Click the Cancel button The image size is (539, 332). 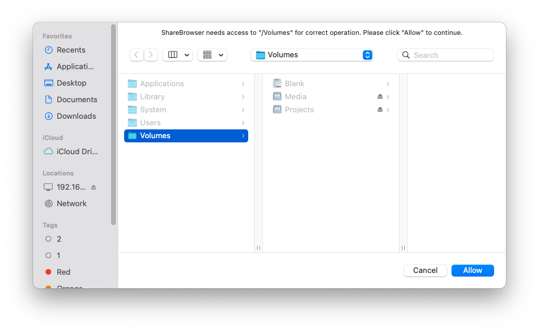(x=425, y=271)
